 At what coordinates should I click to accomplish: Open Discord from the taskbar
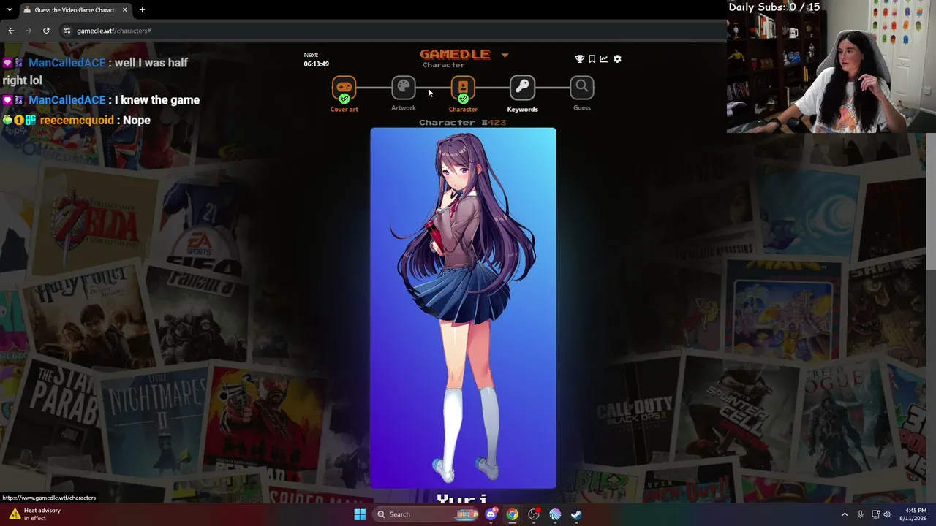coord(491,514)
